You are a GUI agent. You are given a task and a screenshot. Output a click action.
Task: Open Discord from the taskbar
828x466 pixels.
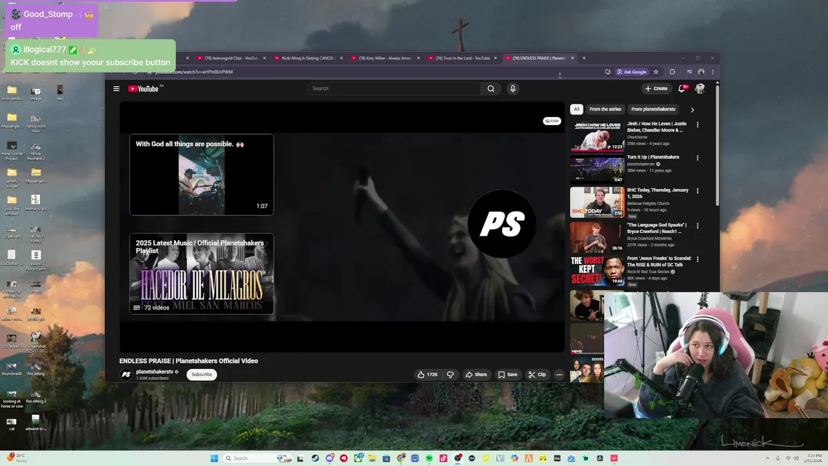pyautogui.click(x=329, y=458)
